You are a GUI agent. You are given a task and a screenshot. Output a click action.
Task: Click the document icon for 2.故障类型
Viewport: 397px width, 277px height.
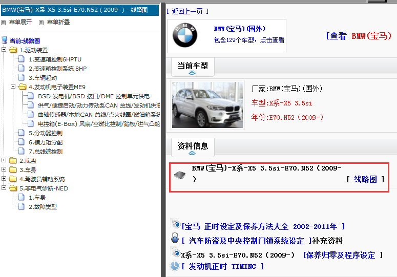click(x=22, y=206)
